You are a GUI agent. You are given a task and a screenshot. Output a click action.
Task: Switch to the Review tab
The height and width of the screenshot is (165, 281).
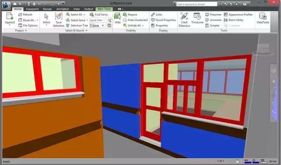(47, 9)
